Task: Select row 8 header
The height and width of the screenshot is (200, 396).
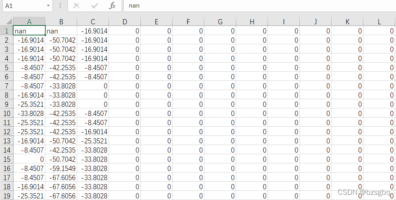Action: [x=7, y=95]
